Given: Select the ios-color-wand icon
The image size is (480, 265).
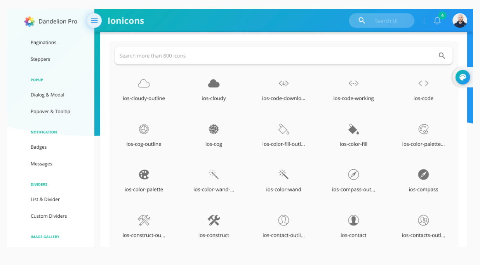Looking at the screenshot, I should point(283,175).
